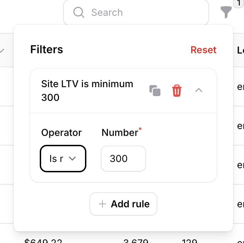The image size is (244, 243).
Task: Click the Filters panel heading
Action: click(x=47, y=49)
